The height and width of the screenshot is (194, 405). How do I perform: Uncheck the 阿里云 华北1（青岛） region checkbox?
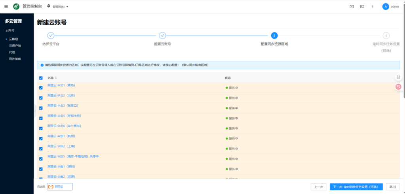[x=41, y=88]
